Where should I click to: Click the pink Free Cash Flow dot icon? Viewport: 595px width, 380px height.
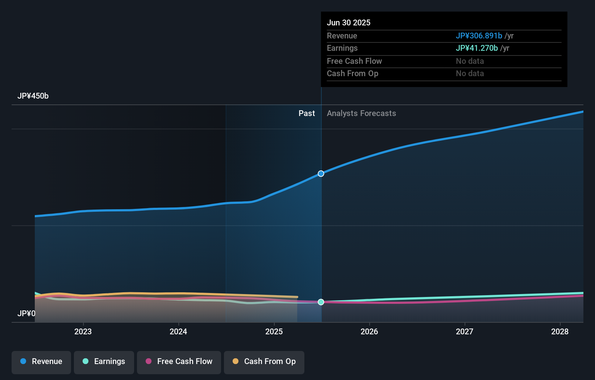tap(148, 362)
